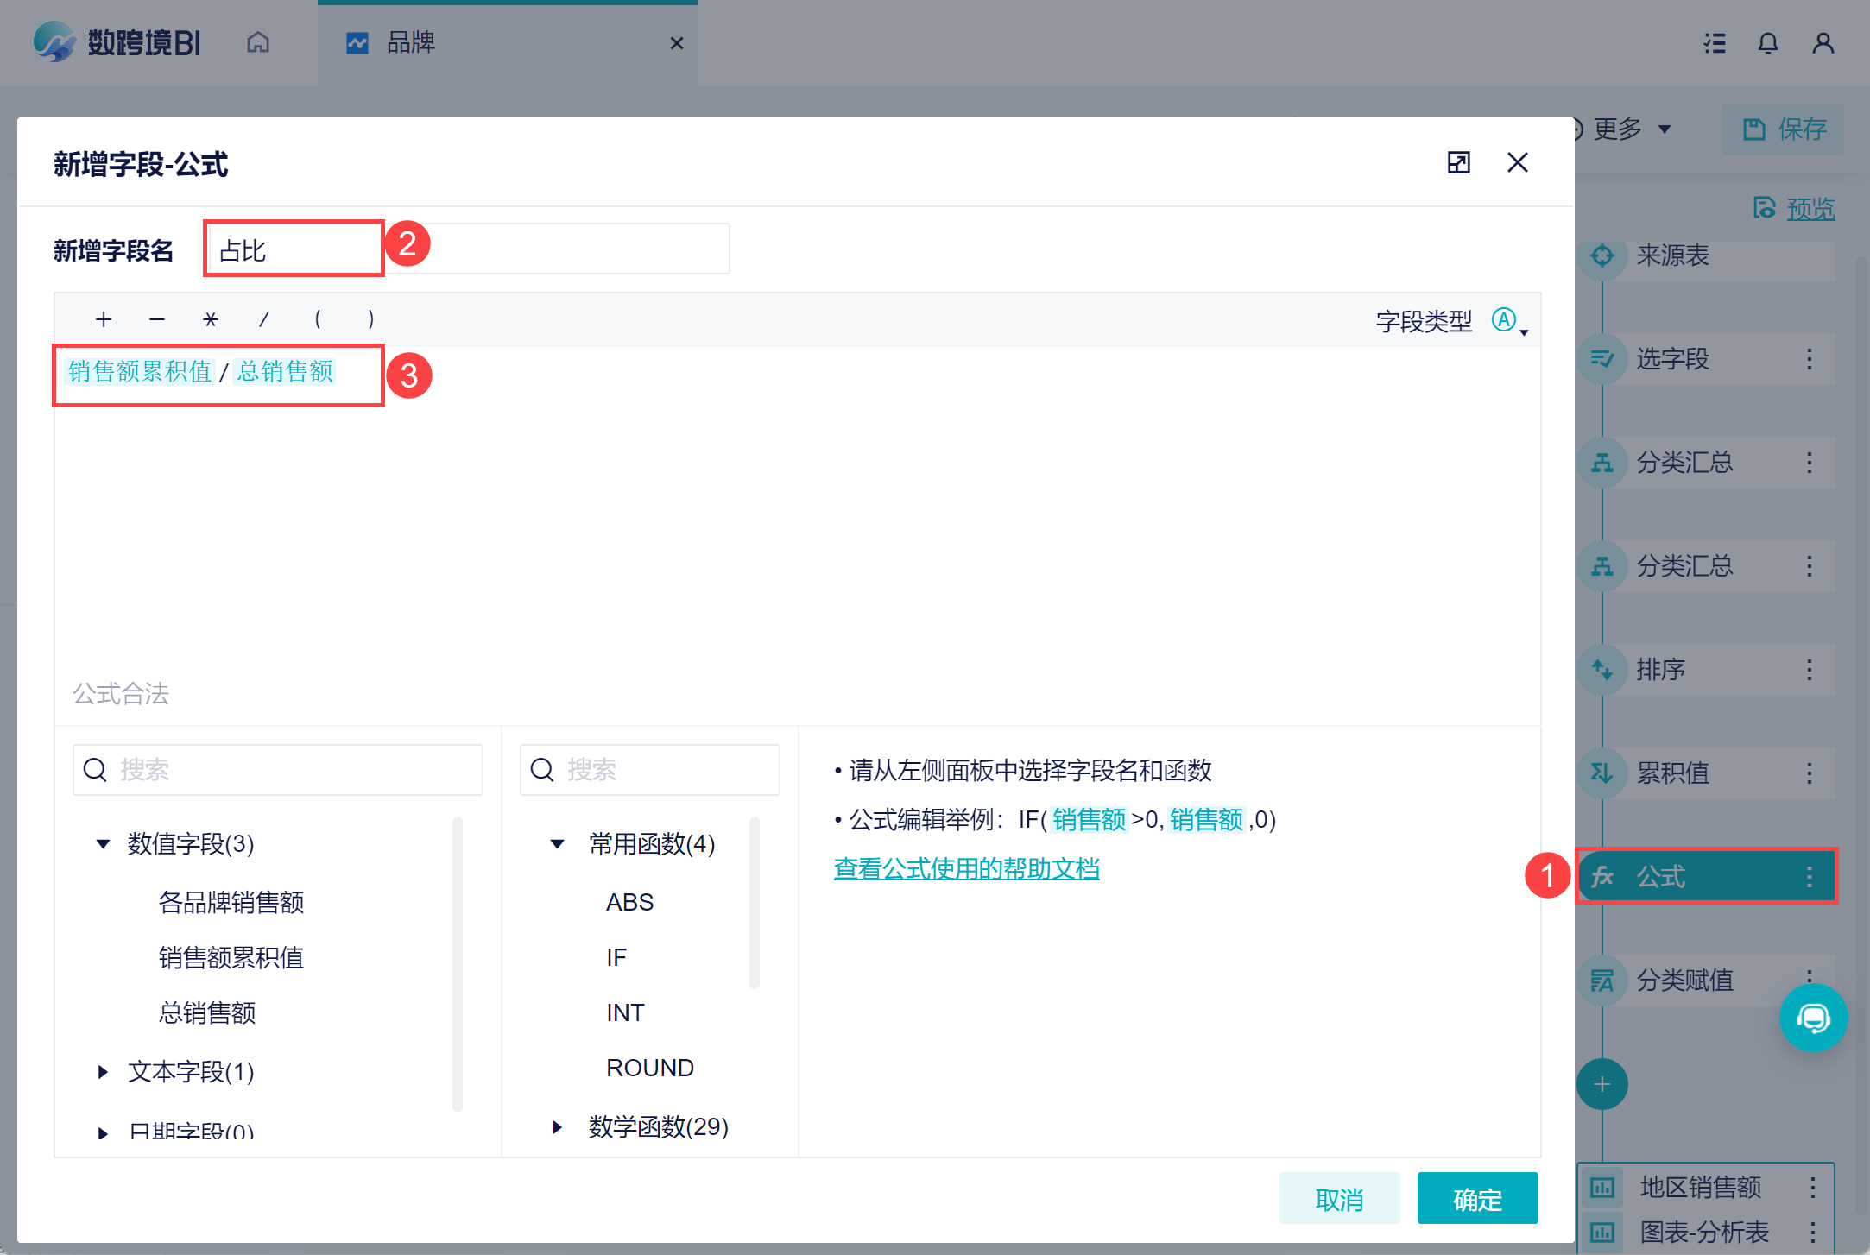Expand the 文本字段(1) group

tap(104, 1071)
